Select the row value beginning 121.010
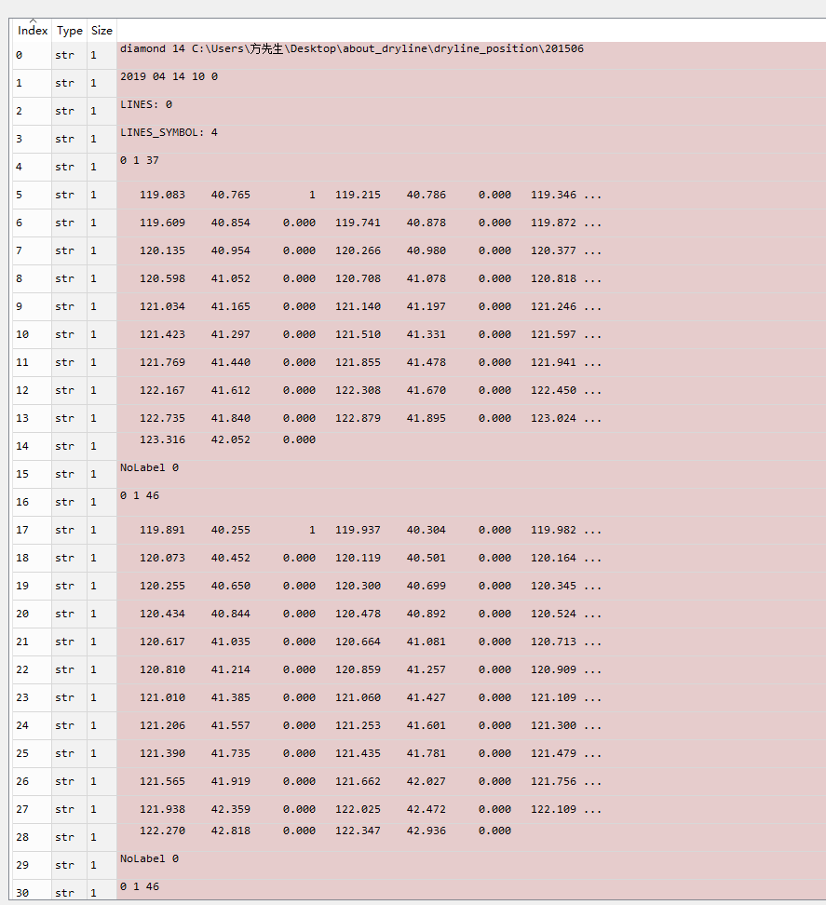The width and height of the screenshot is (826, 905). (471, 697)
